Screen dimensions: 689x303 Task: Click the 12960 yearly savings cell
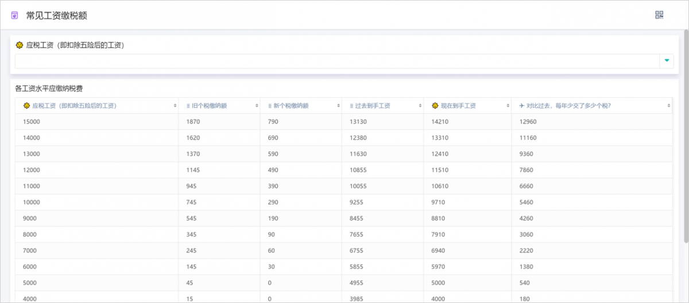click(x=527, y=121)
